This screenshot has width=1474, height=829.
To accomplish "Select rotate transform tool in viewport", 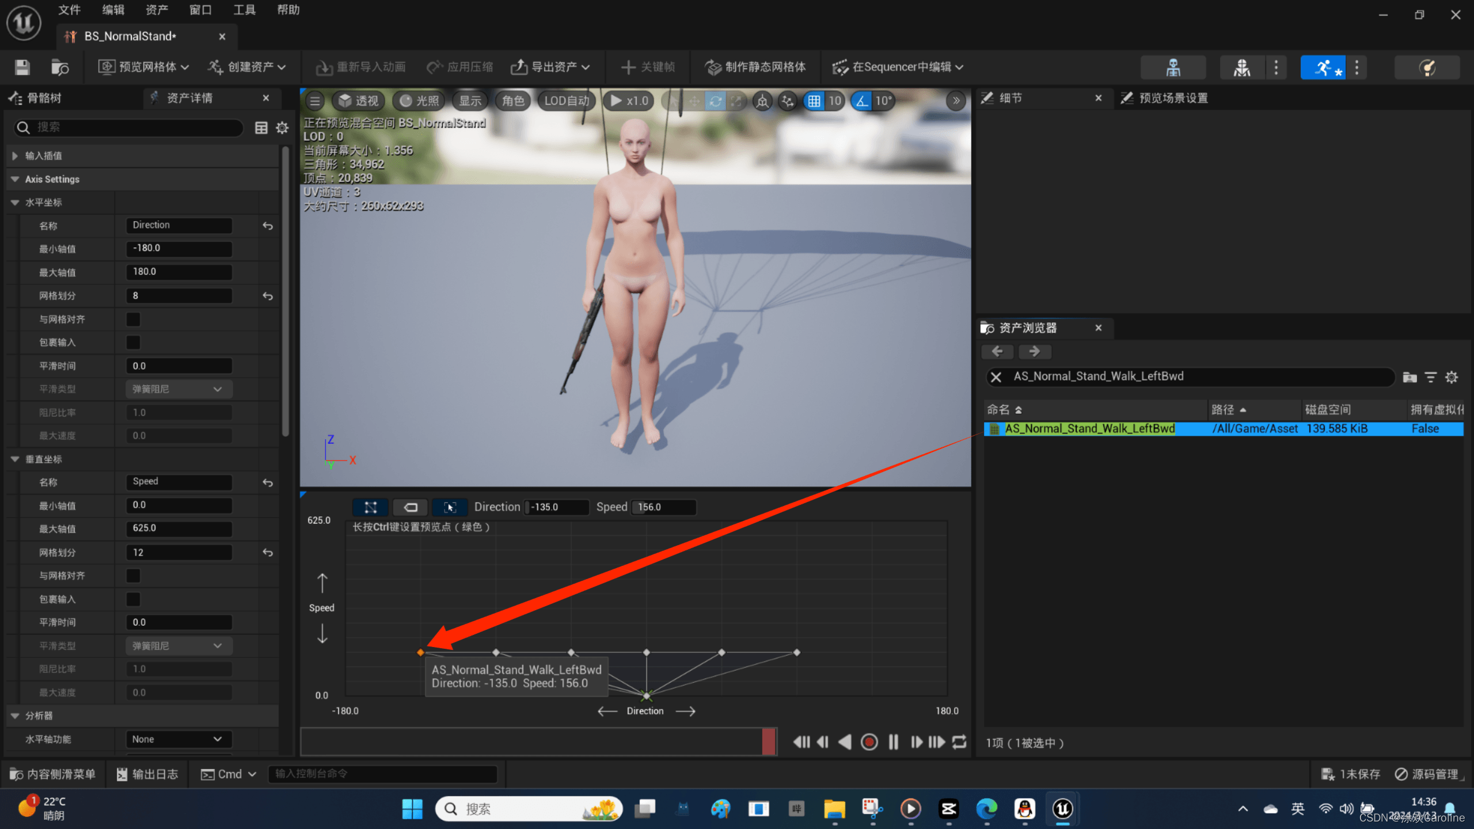I will (x=715, y=101).
